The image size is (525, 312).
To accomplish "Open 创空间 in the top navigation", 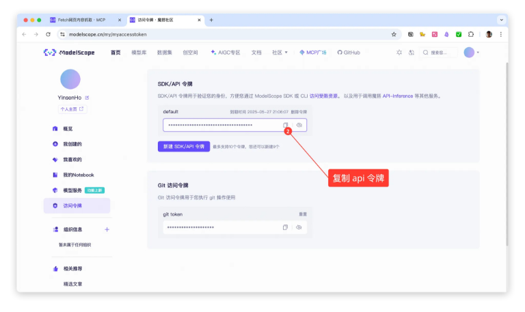I will [x=190, y=53].
